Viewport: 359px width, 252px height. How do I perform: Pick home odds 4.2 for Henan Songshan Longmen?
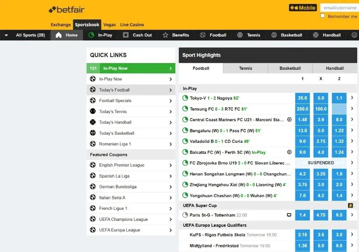pos(302,174)
